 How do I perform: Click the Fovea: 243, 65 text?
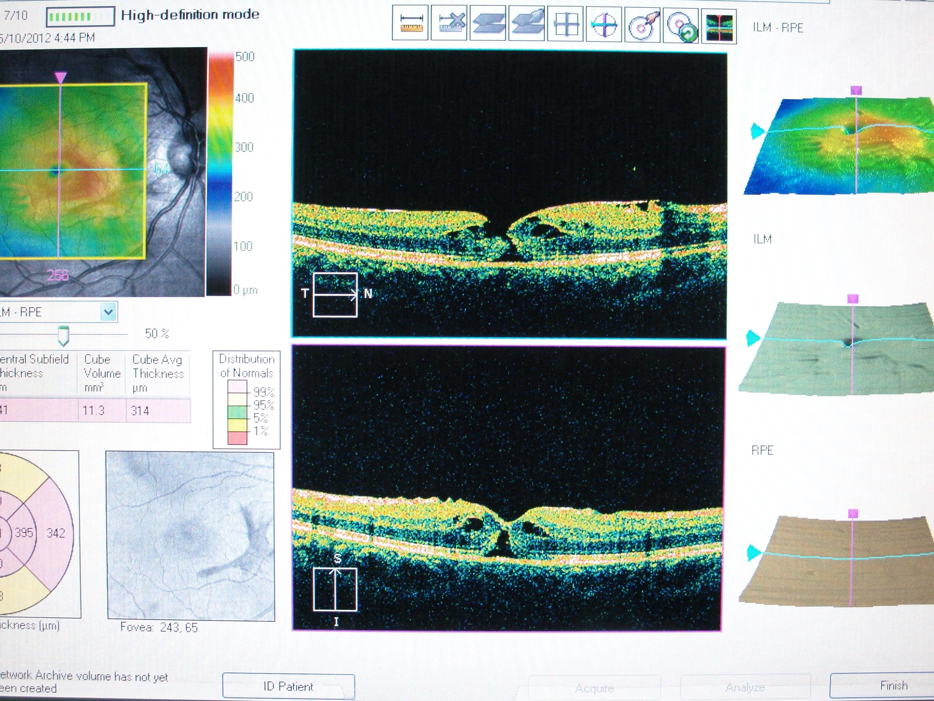pos(159,627)
